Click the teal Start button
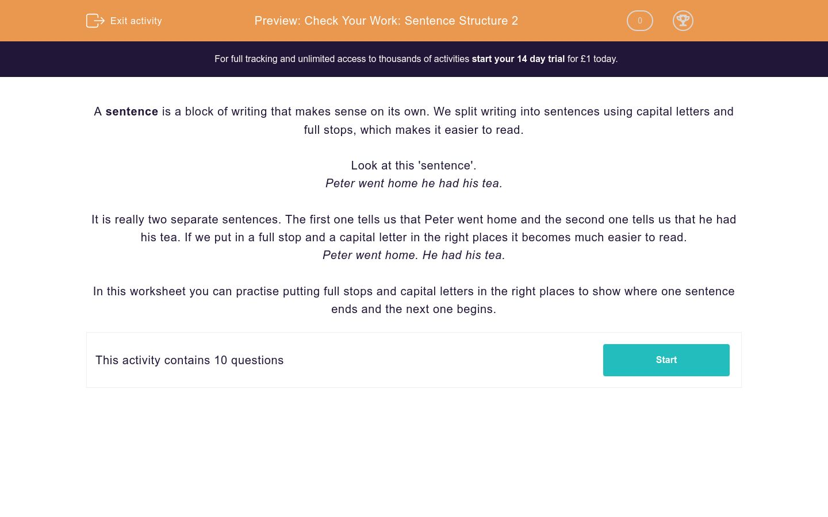828x517 pixels. click(x=666, y=360)
